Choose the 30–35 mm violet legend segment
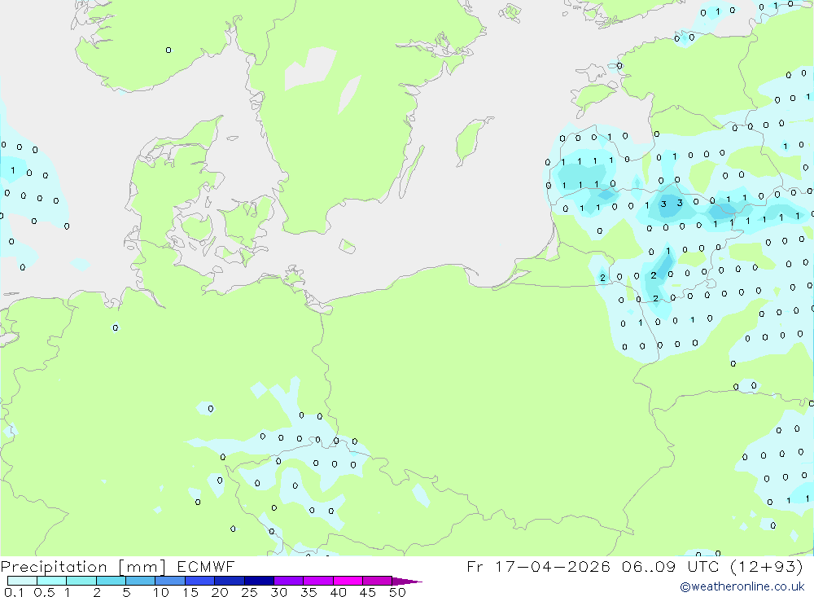Image resolution: width=814 pixels, height=597 pixels. 289,581
